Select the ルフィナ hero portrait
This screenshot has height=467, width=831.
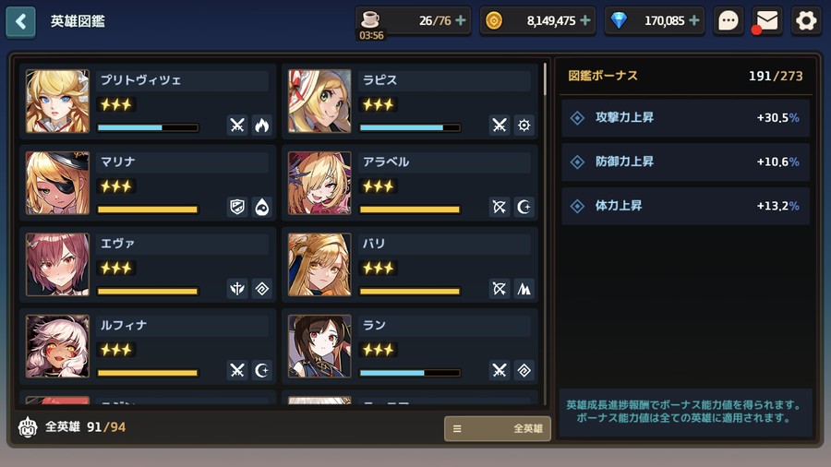coord(58,346)
